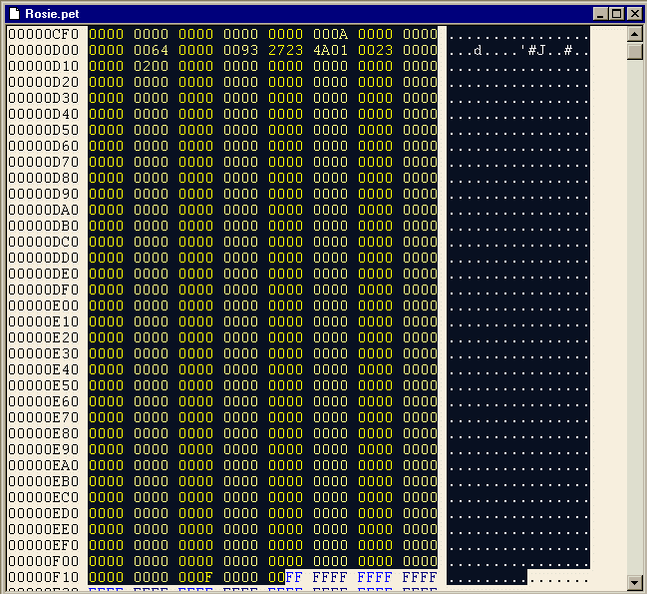Click offset label 00000D00

coord(43,50)
